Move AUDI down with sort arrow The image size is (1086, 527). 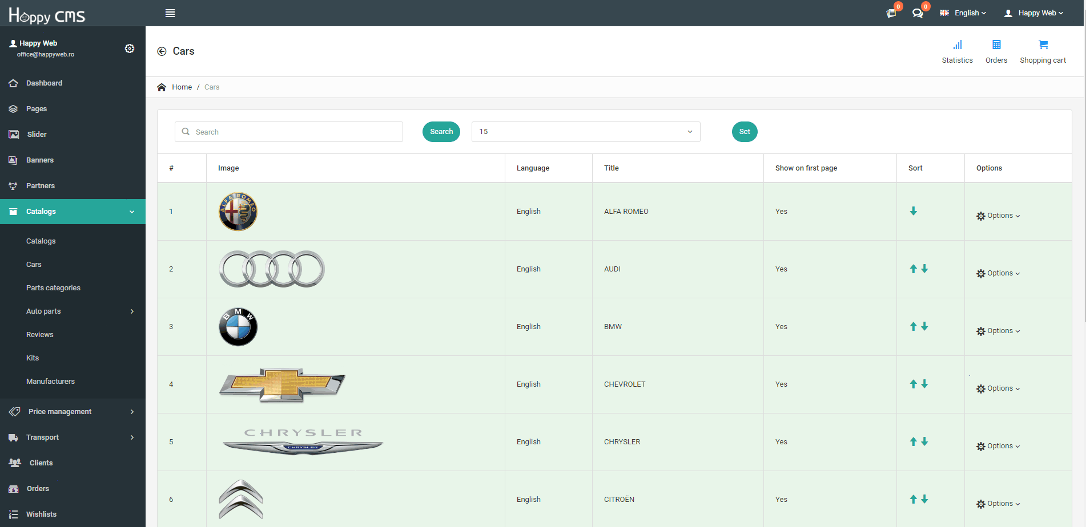(924, 269)
